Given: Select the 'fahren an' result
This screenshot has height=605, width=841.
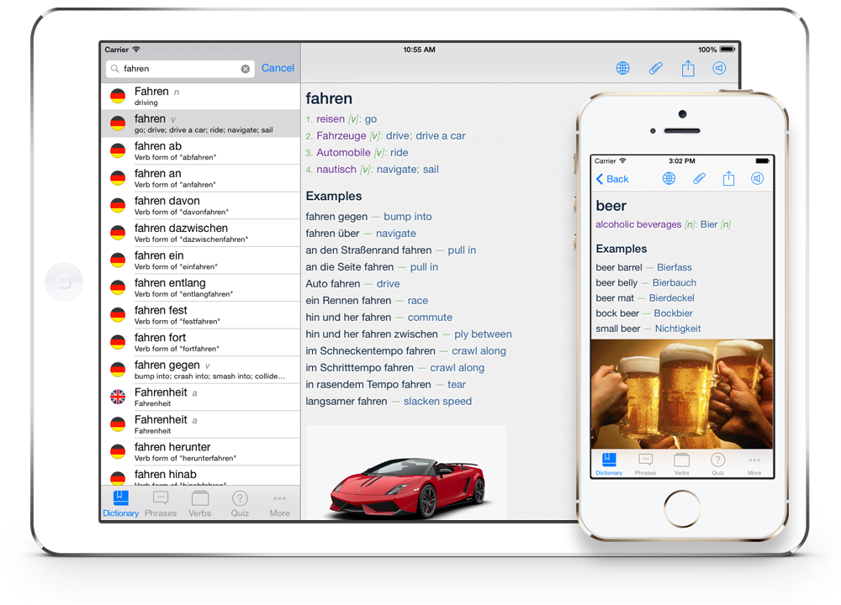Looking at the screenshot, I should [x=201, y=178].
